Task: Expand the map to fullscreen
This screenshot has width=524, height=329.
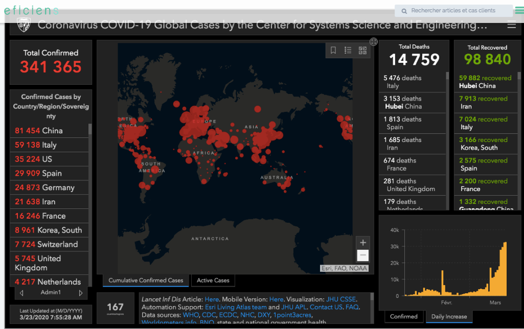Action: [374, 42]
